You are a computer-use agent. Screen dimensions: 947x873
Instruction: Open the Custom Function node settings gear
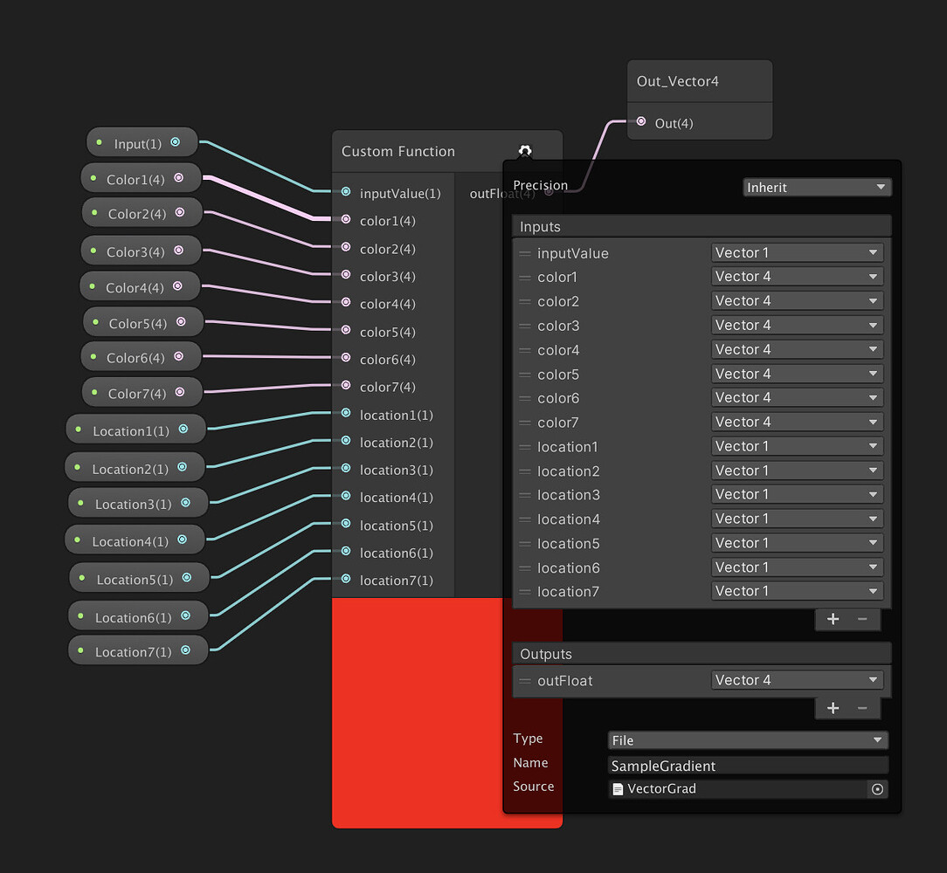(525, 150)
